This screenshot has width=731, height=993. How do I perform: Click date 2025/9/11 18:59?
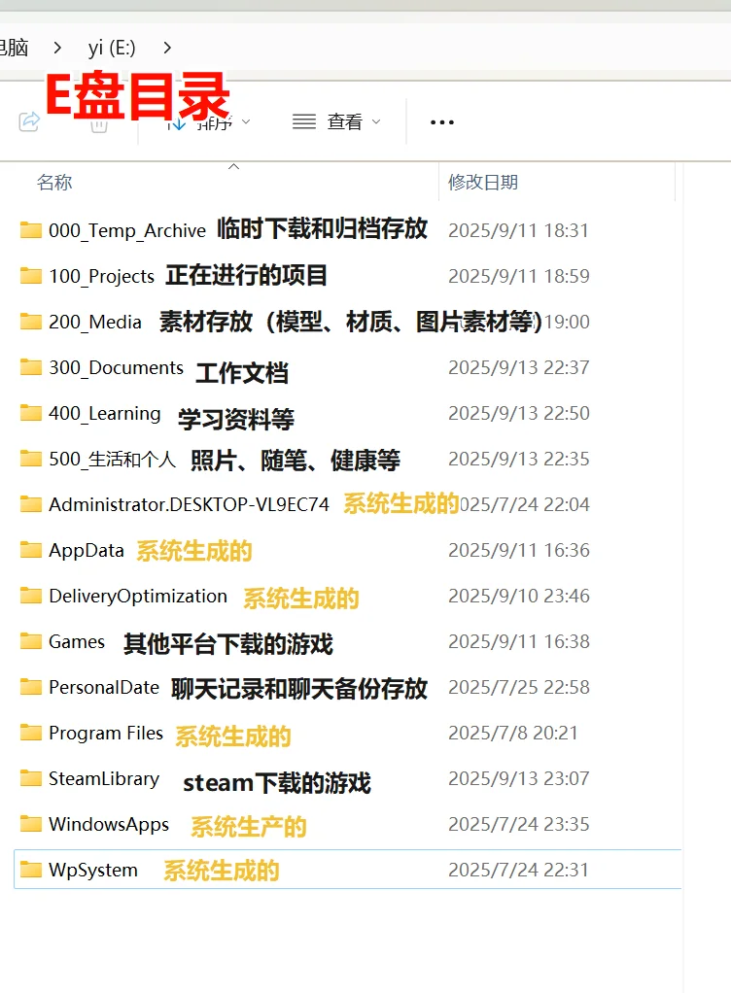(519, 276)
